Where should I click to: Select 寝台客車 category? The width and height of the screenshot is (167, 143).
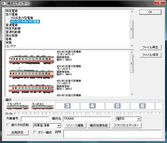[11, 35]
